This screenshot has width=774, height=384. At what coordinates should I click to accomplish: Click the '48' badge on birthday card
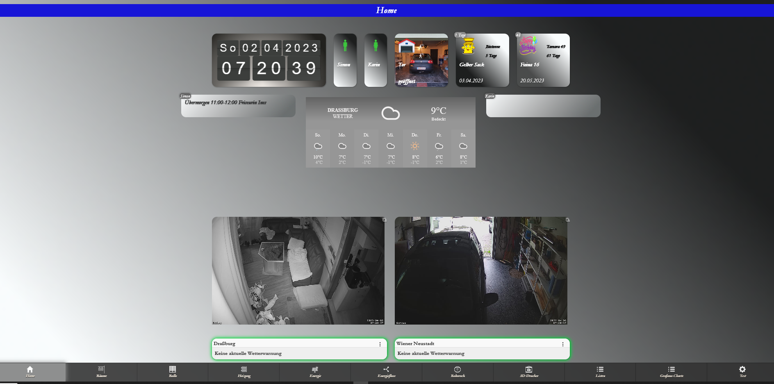click(518, 35)
